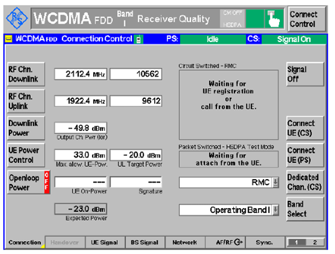This screenshot has width=335, height=254.
Task: Click the Rohde & Schwarz logo icon
Action: [16, 18]
